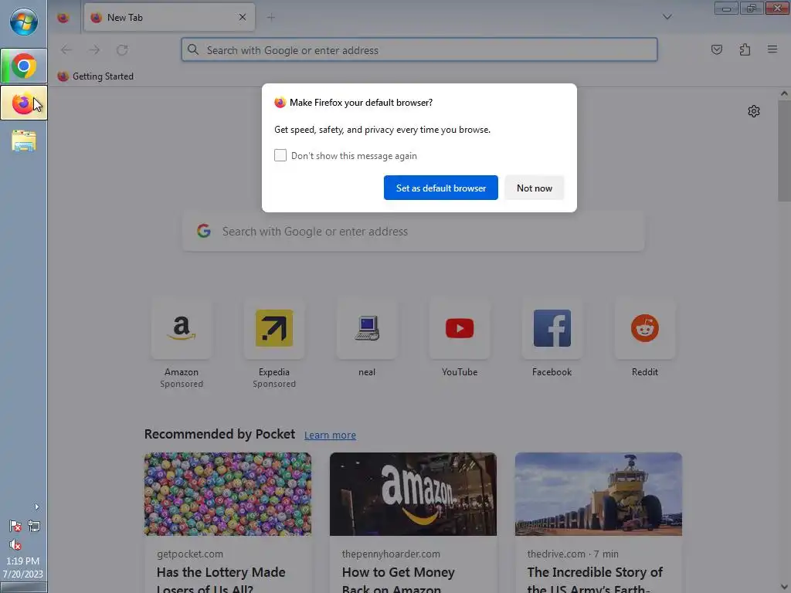The height and width of the screenshot is (593, 791).
Task: Dismiss dialog with Not now
Action: tap(535, 188)
